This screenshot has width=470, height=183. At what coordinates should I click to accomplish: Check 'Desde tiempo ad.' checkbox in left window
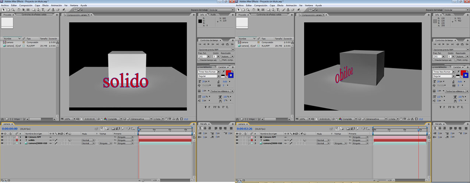pyautogui.click(x=199, y=60)
